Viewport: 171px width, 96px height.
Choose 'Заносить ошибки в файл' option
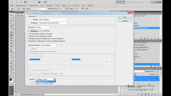[x=46, y=83]
